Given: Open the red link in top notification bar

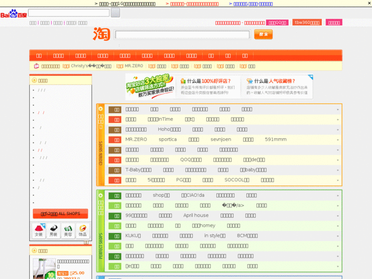Looking at the screenshot, I should pos(194,4).
